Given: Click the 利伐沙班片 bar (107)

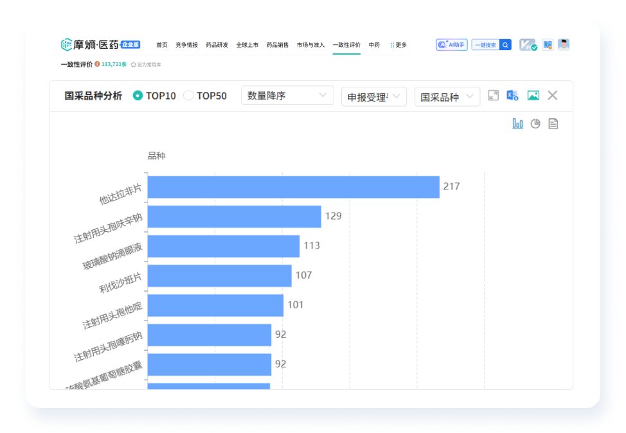Looking at the screenshot, I should click(x=220, y=276).
